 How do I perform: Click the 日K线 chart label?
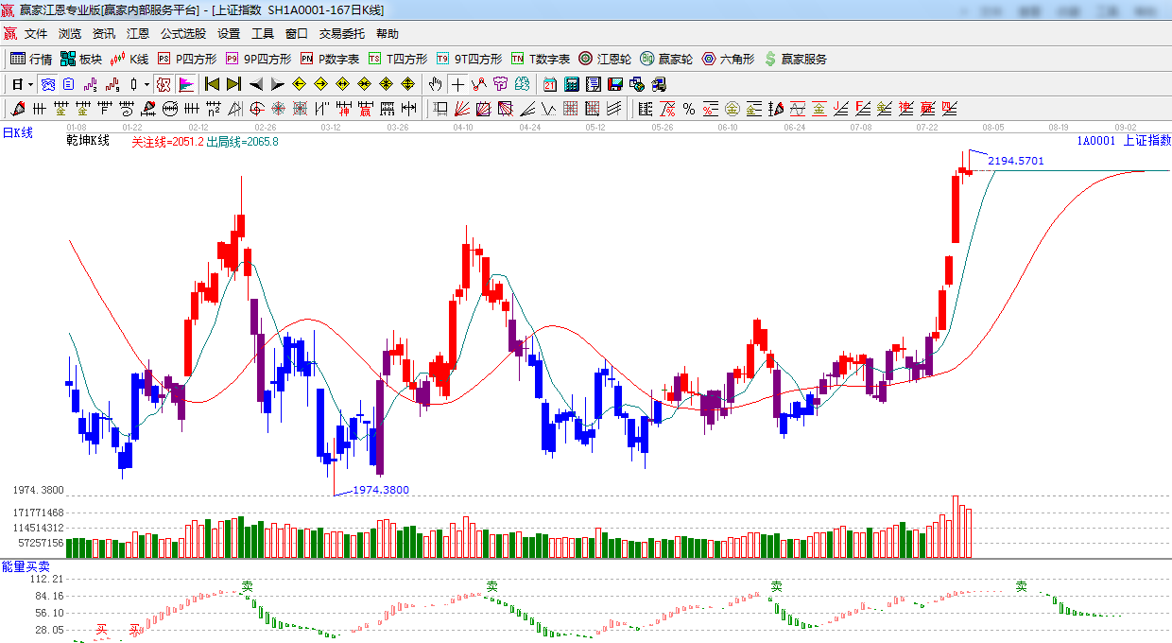(x=17, y=132)
